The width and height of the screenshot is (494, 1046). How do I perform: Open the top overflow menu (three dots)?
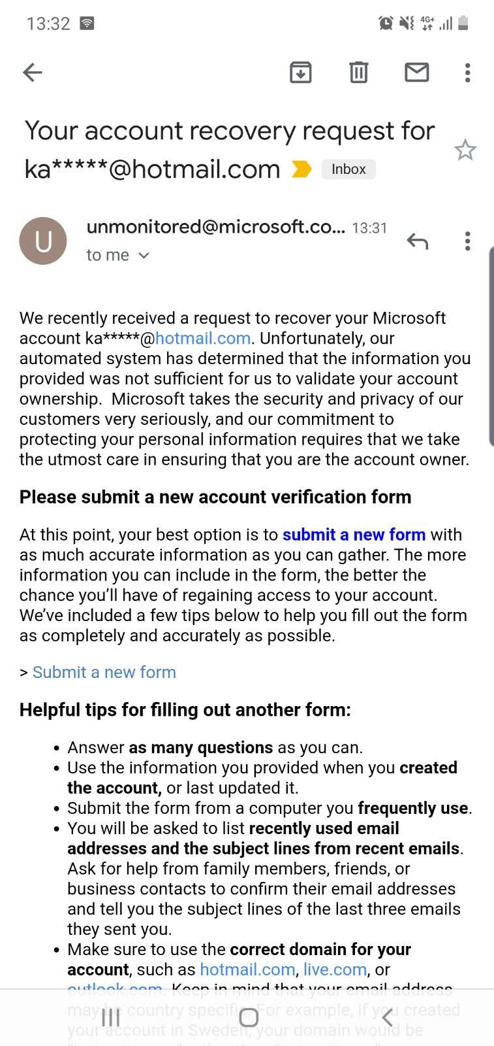pos(467,73)
